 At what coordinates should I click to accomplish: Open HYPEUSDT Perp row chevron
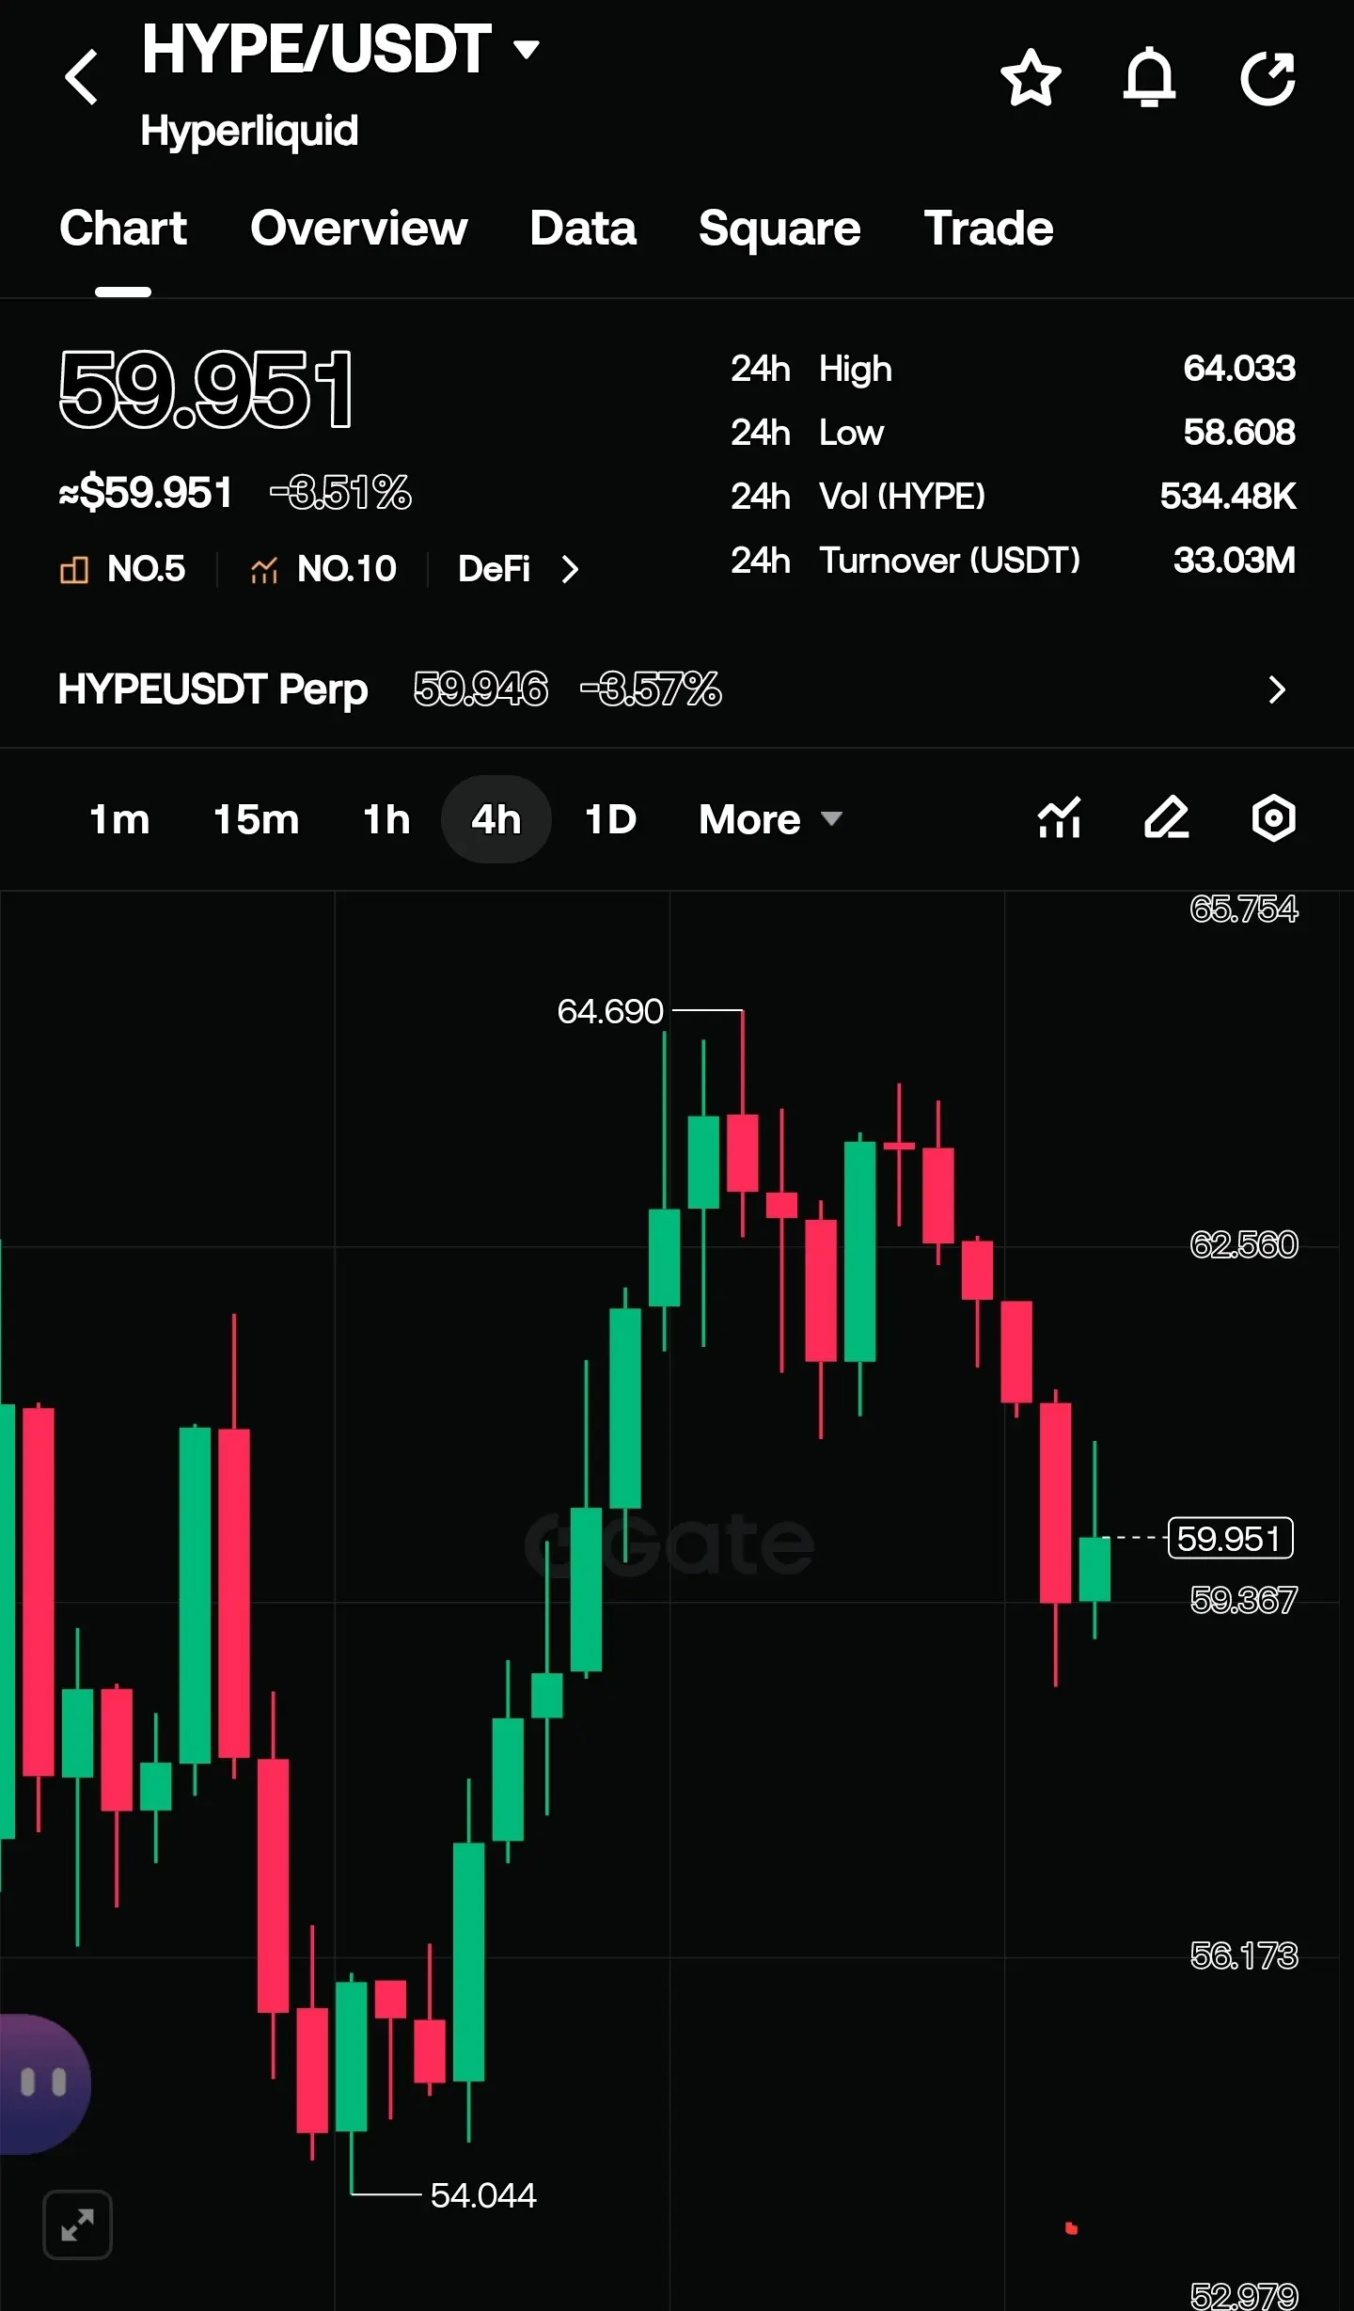click(1276, 689)
